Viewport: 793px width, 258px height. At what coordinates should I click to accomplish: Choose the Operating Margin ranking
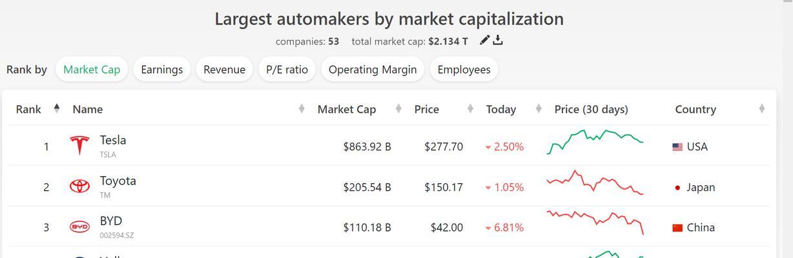click(373, 69)
